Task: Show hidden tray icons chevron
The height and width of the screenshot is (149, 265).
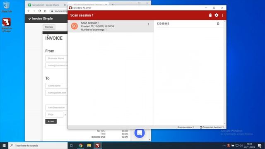Action: pos(224,146)
